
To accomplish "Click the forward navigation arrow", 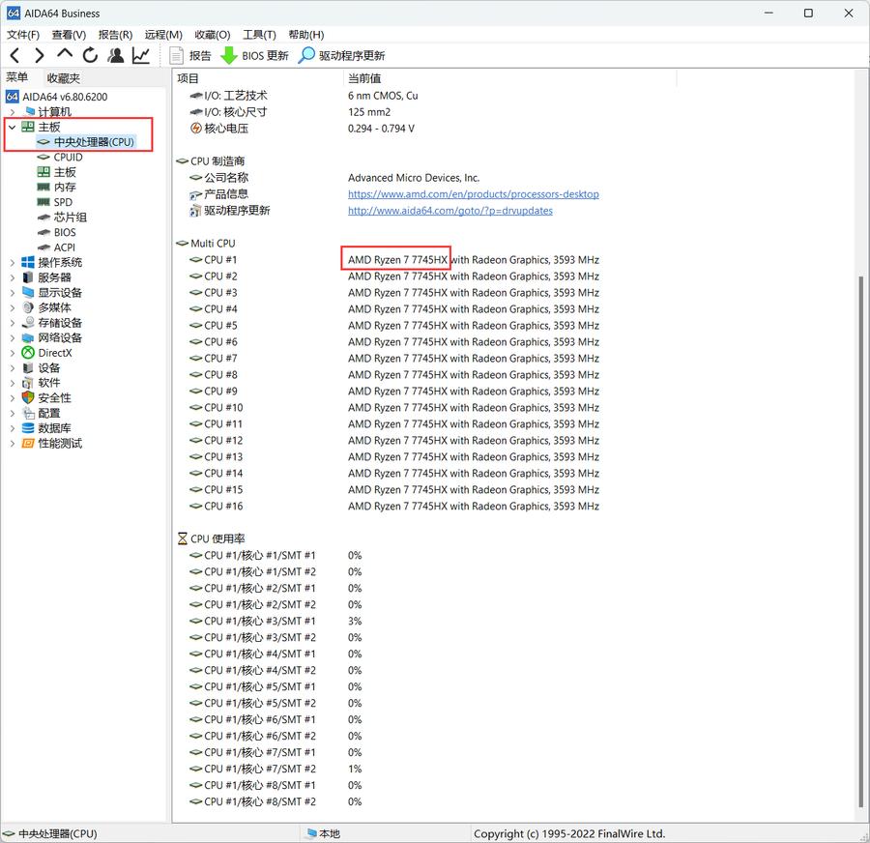I will point(39,55).
